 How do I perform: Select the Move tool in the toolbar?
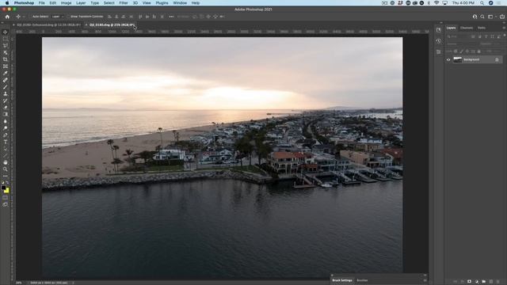coord(6,32)
